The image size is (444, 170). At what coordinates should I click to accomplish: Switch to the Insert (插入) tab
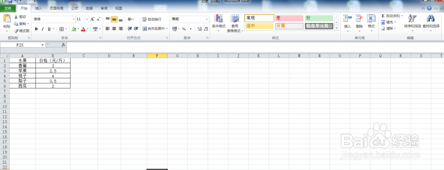click(39, 8)
